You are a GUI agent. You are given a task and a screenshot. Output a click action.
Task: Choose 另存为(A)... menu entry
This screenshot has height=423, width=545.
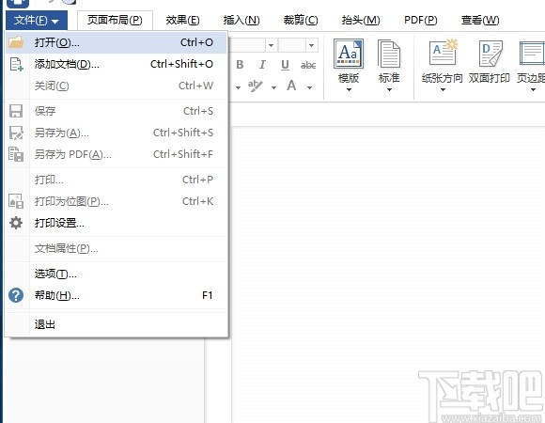[x=117, y=133]
